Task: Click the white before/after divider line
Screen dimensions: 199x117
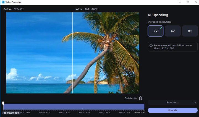Action: tap(73, 53)
